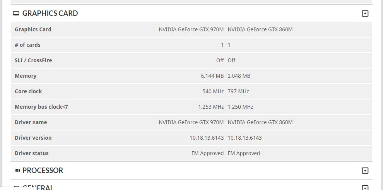383x190 pixels.
Task: Click the first FM Approved driver status
Action: (x=208, y=153)
